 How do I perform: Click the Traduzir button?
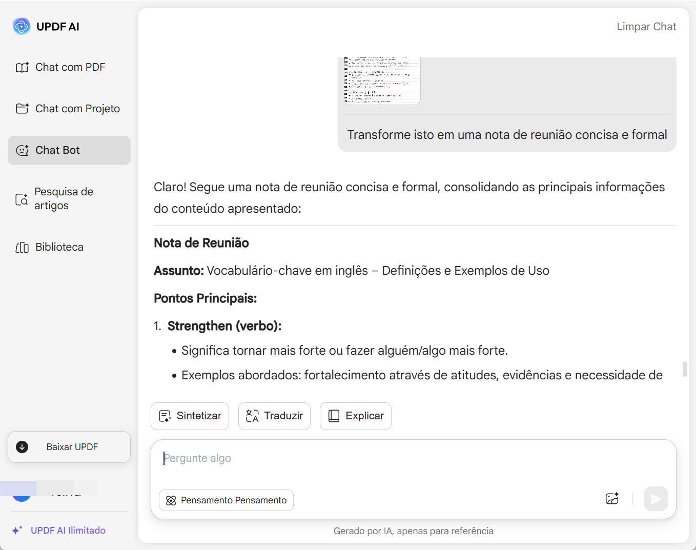[274, 416]
